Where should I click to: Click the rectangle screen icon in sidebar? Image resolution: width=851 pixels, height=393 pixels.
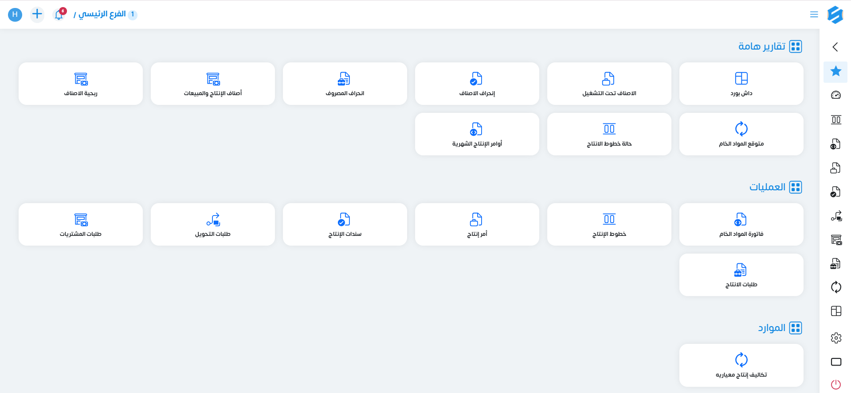coord(835,362)
